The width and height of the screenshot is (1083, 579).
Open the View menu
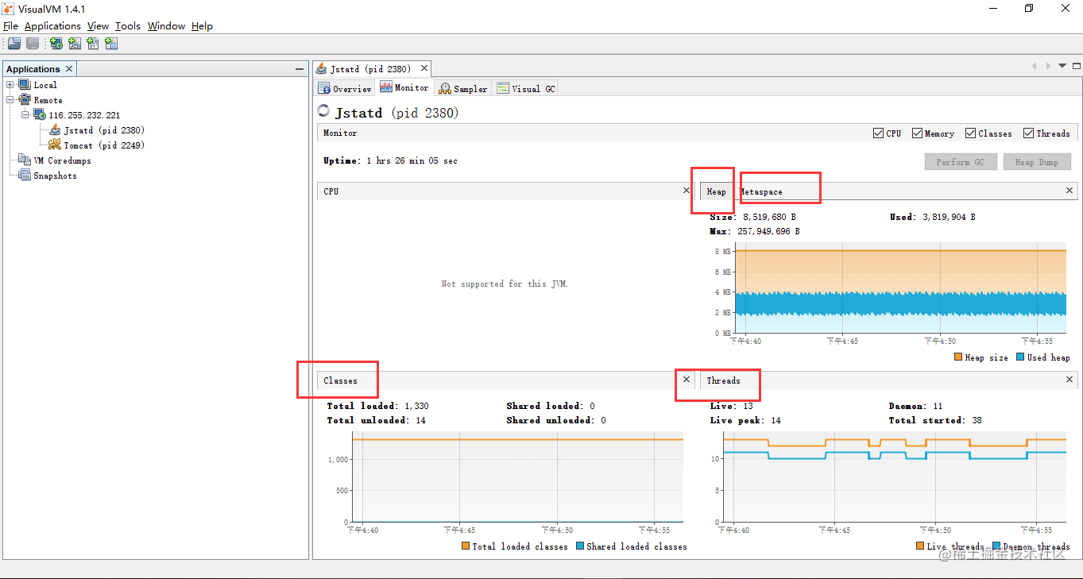pyautogui.click(x=98, y=26)
